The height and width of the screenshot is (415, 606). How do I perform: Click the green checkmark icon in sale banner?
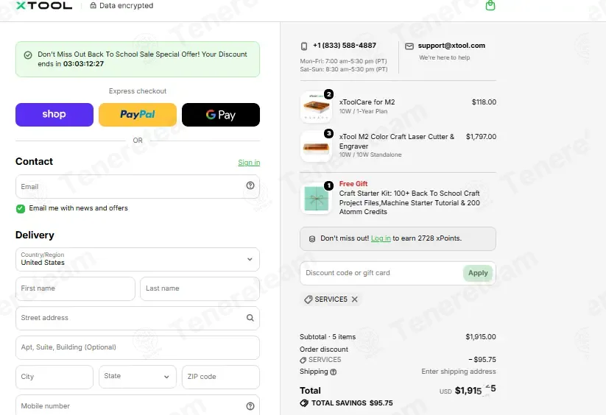(28, 55)
